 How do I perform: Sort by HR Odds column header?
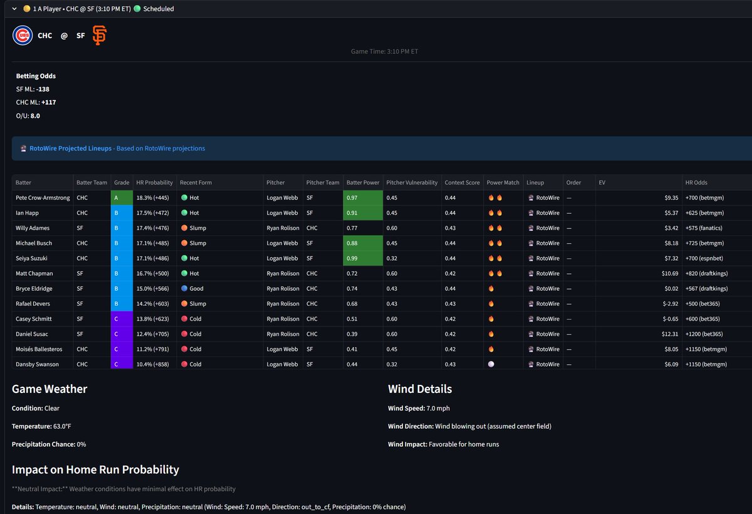tap(717, 182)
